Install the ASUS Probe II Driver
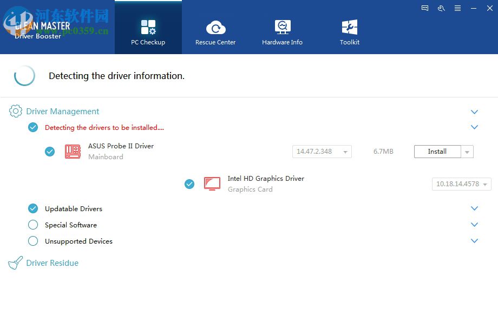The height and width of the screenshot is (314, 498). pyautogui.click(x=437, y=152)
